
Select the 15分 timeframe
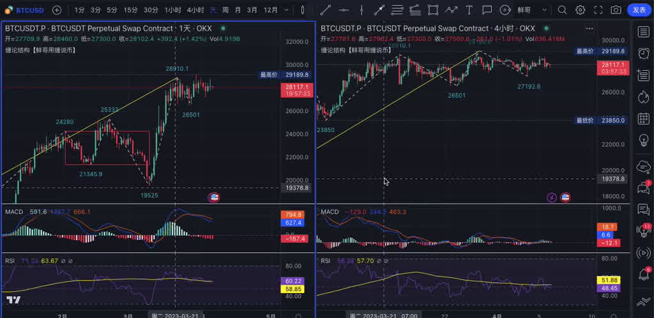pyautogui.click(x=130, y=10)
